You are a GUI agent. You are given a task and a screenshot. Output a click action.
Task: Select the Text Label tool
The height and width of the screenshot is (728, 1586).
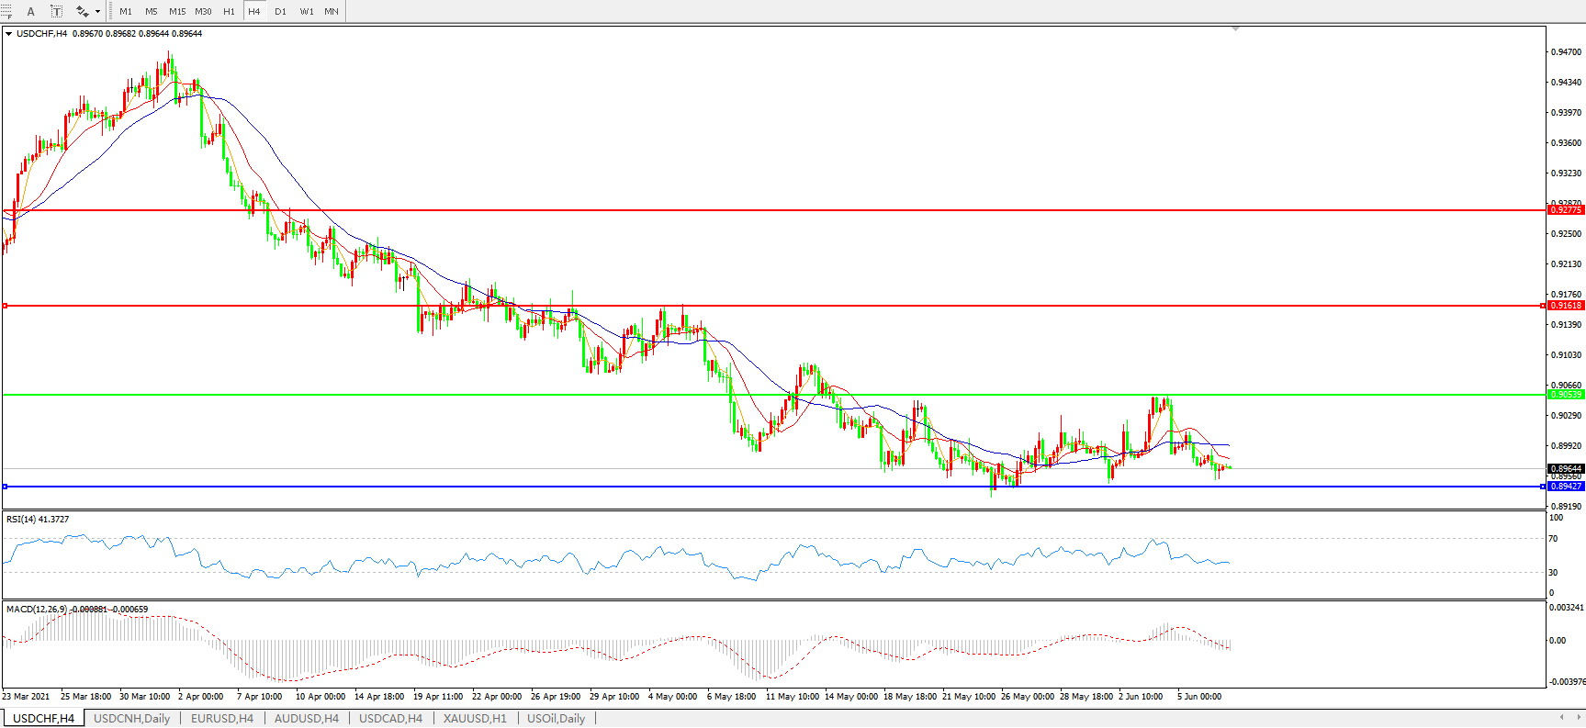click(x=56, y=11)
